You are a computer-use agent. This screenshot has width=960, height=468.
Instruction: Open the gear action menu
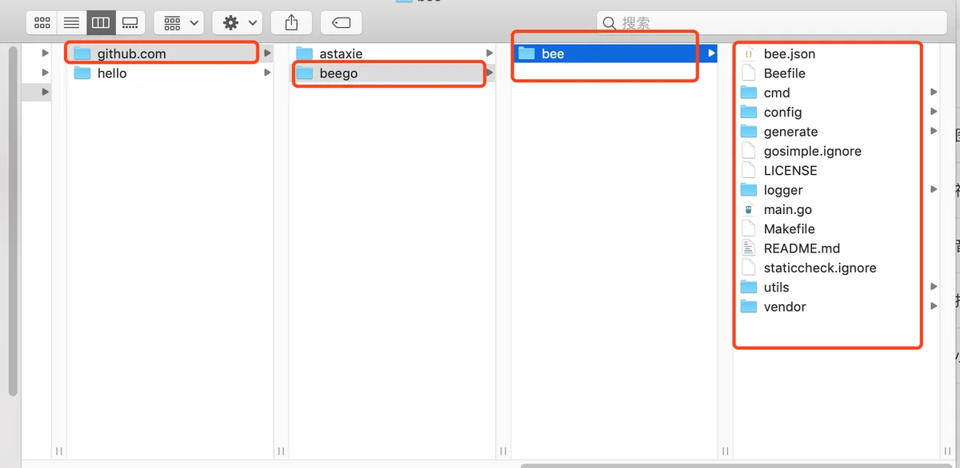(x=238, y=23)
